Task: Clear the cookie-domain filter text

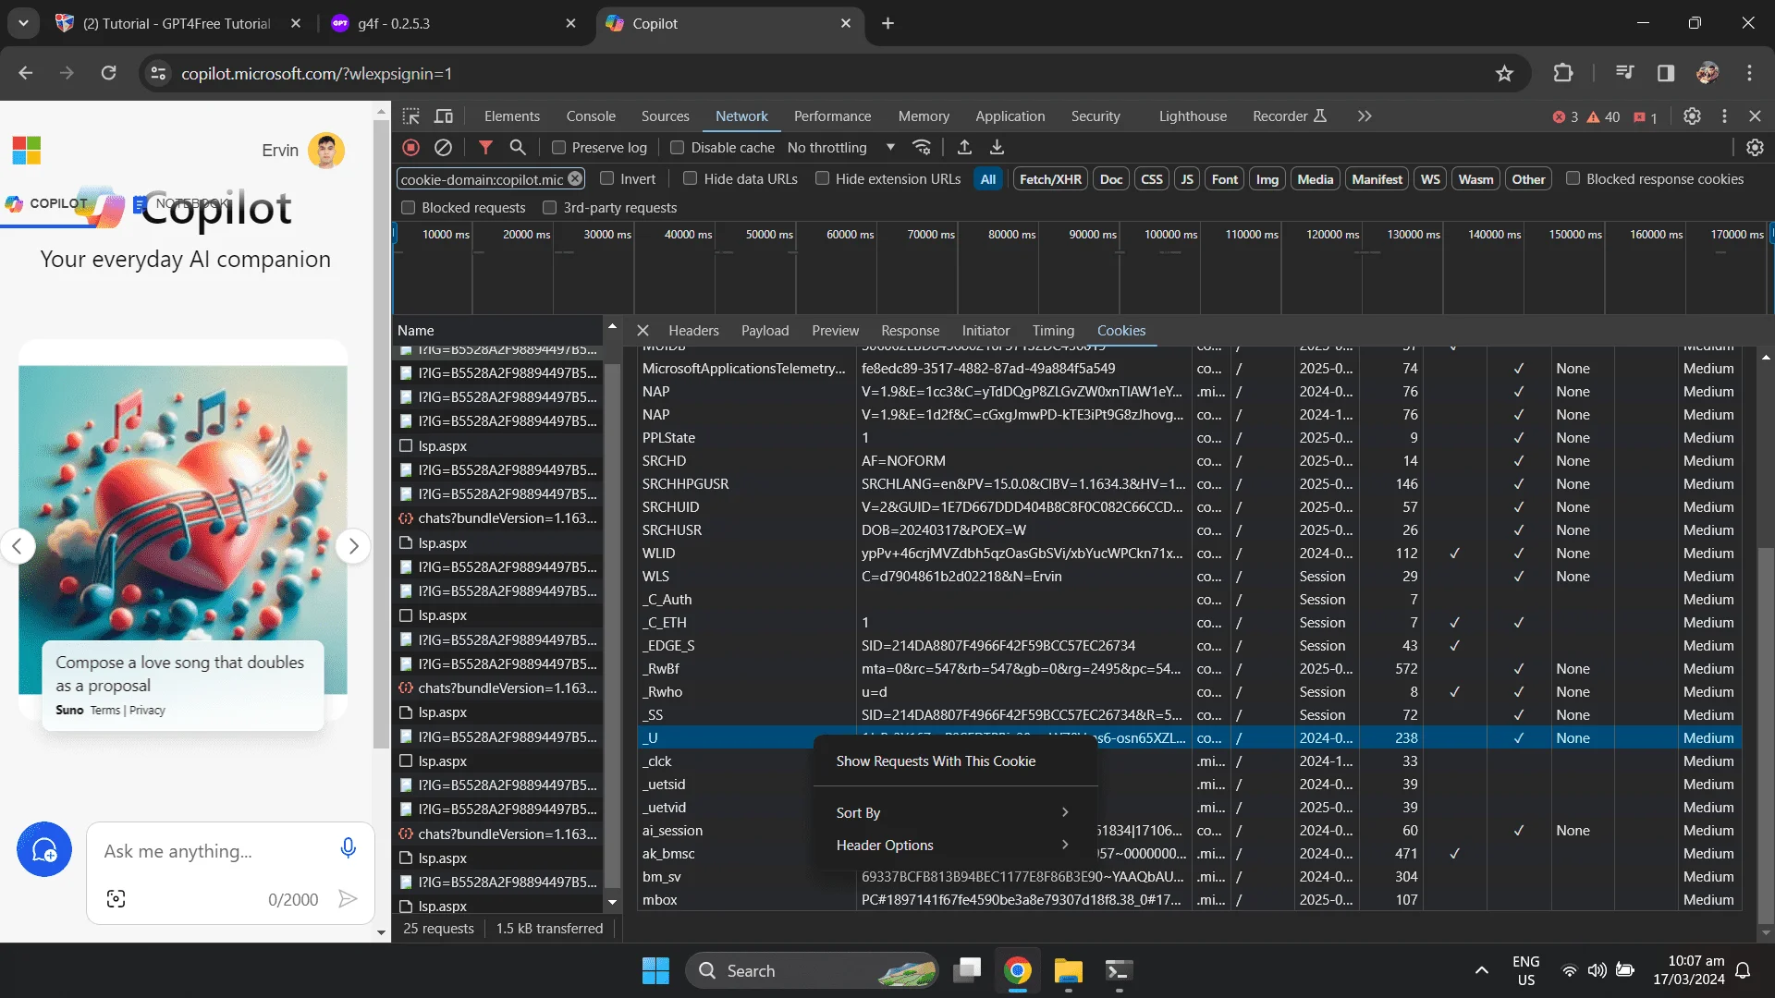Action: tap(575, 178)
